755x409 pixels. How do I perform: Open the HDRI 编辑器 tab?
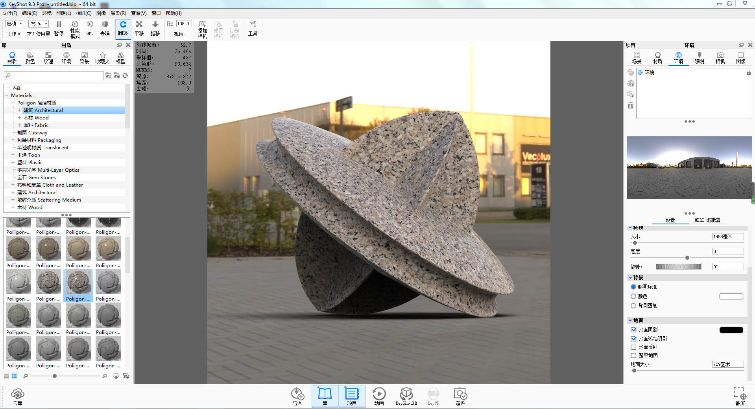point(707,220)
